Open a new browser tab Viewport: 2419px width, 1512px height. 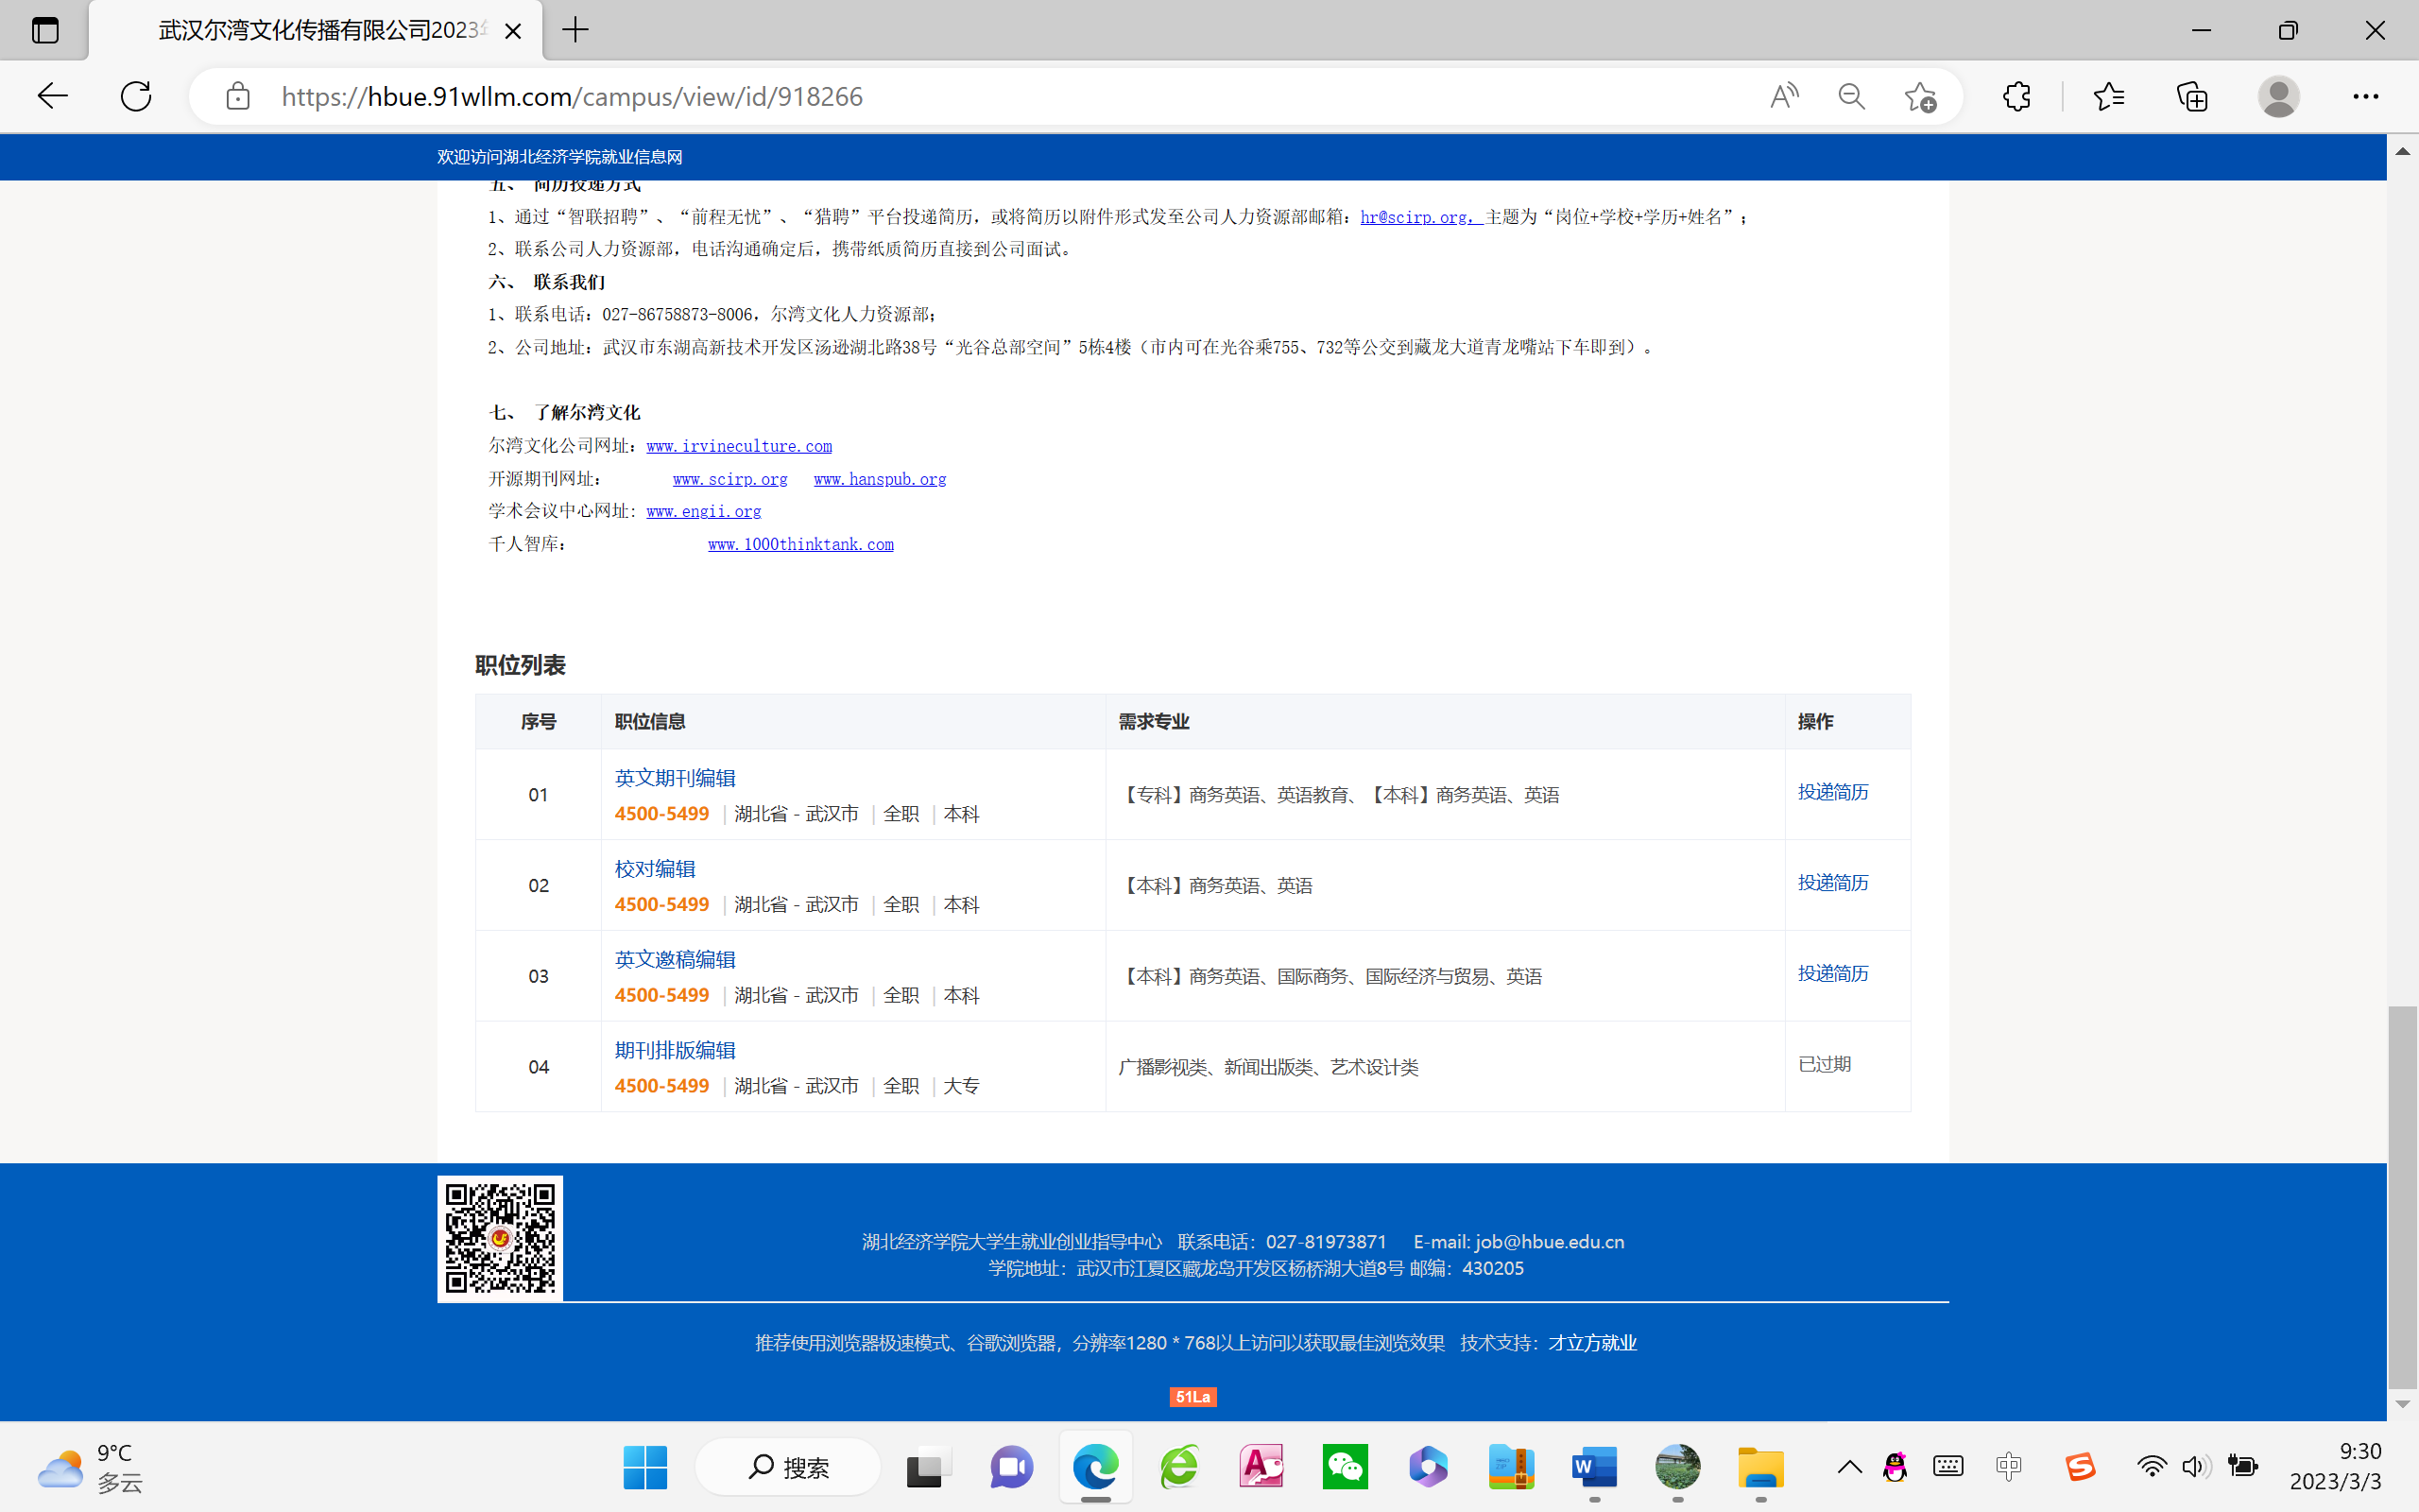pyautogui.click(x=575, y=30)
